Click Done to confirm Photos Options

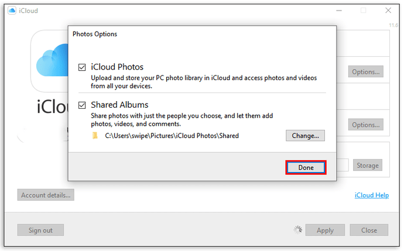306,167
